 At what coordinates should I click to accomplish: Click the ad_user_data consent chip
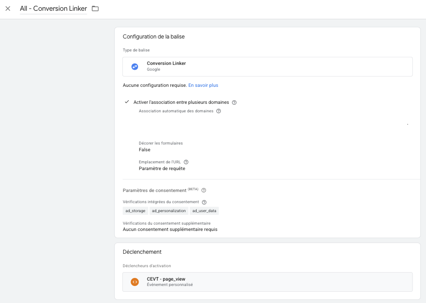click(x=205, y=211)
